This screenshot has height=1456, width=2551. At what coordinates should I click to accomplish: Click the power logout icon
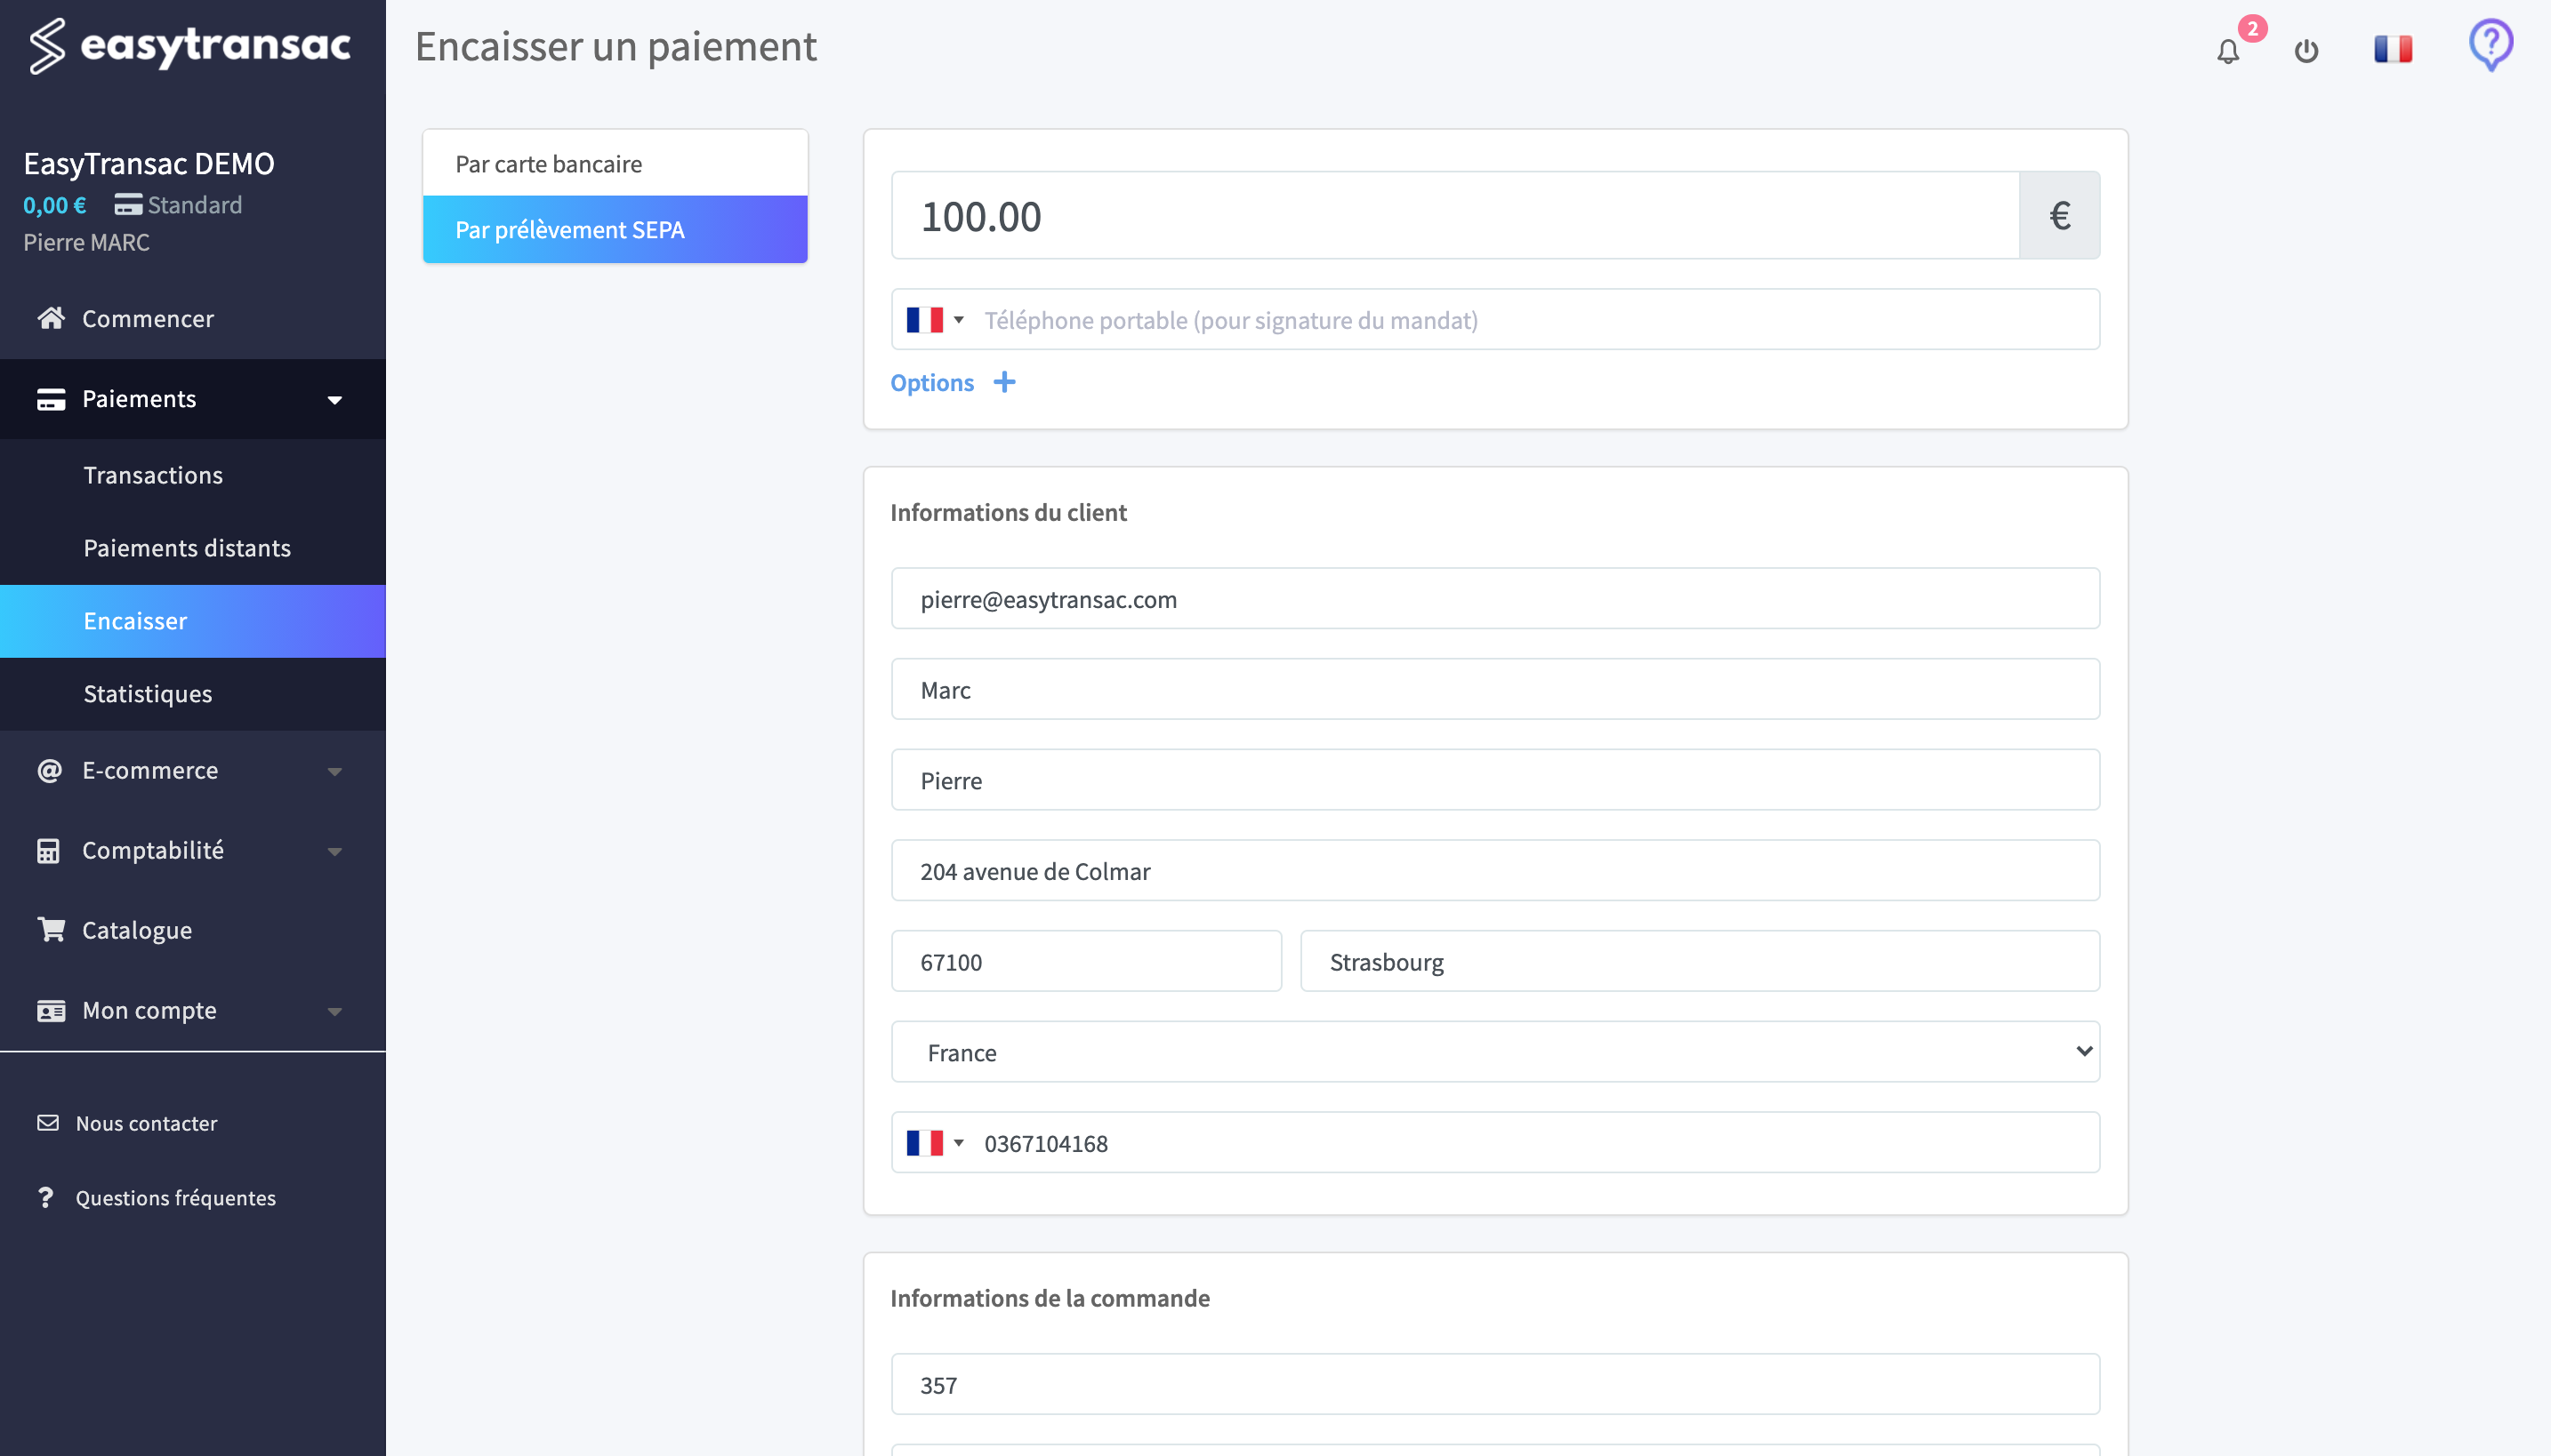coord(2306,50)
